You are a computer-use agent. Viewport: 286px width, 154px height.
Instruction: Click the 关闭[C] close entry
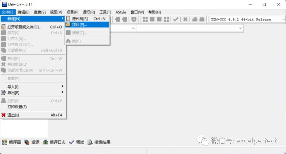pyautogui.click(x=33, y=59)
